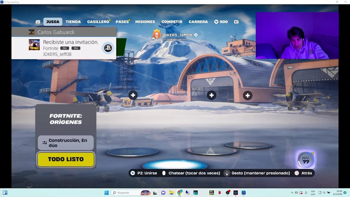Invite a friend with the right plus slot

coord(247,95)
